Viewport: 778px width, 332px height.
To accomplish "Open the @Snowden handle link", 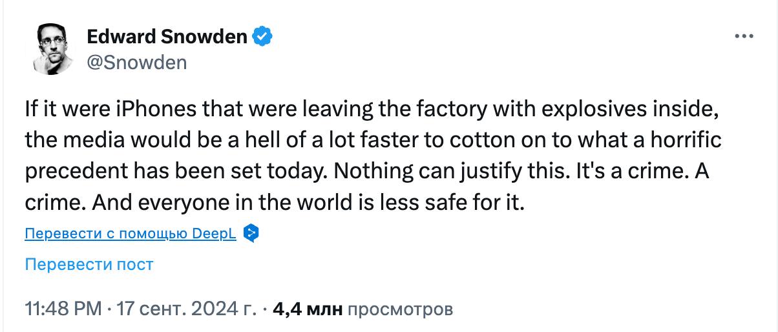I will pyautogui.click(x=136, y=62).
